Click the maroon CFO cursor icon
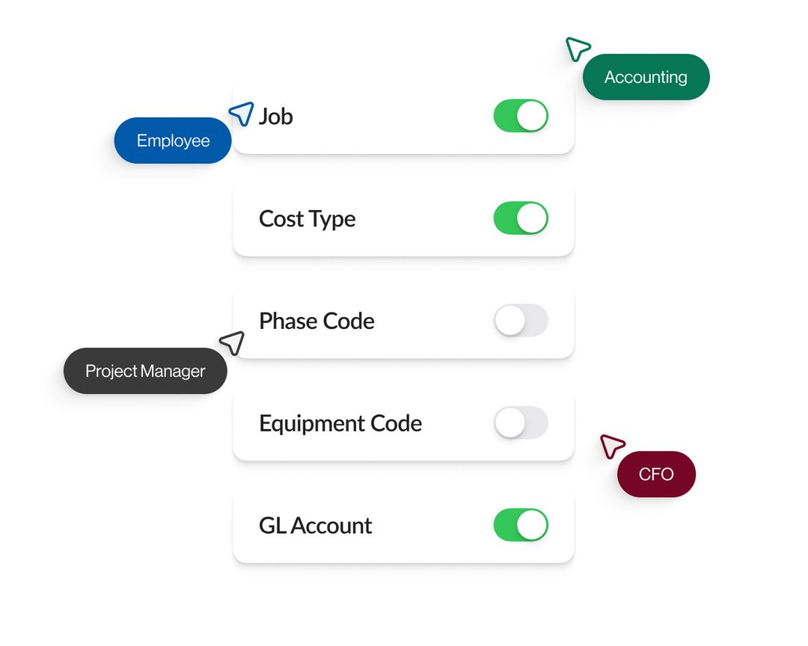This screenshot has height=646, width=808. click(612, 446)
